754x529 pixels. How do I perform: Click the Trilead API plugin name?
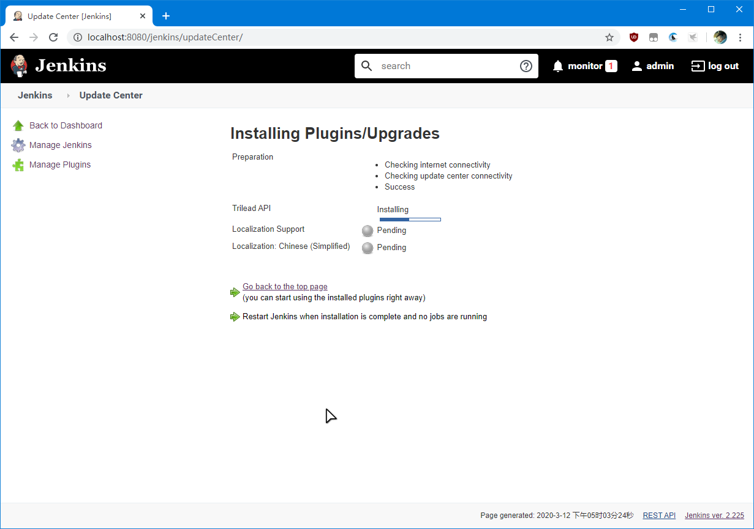click(251, 208)
